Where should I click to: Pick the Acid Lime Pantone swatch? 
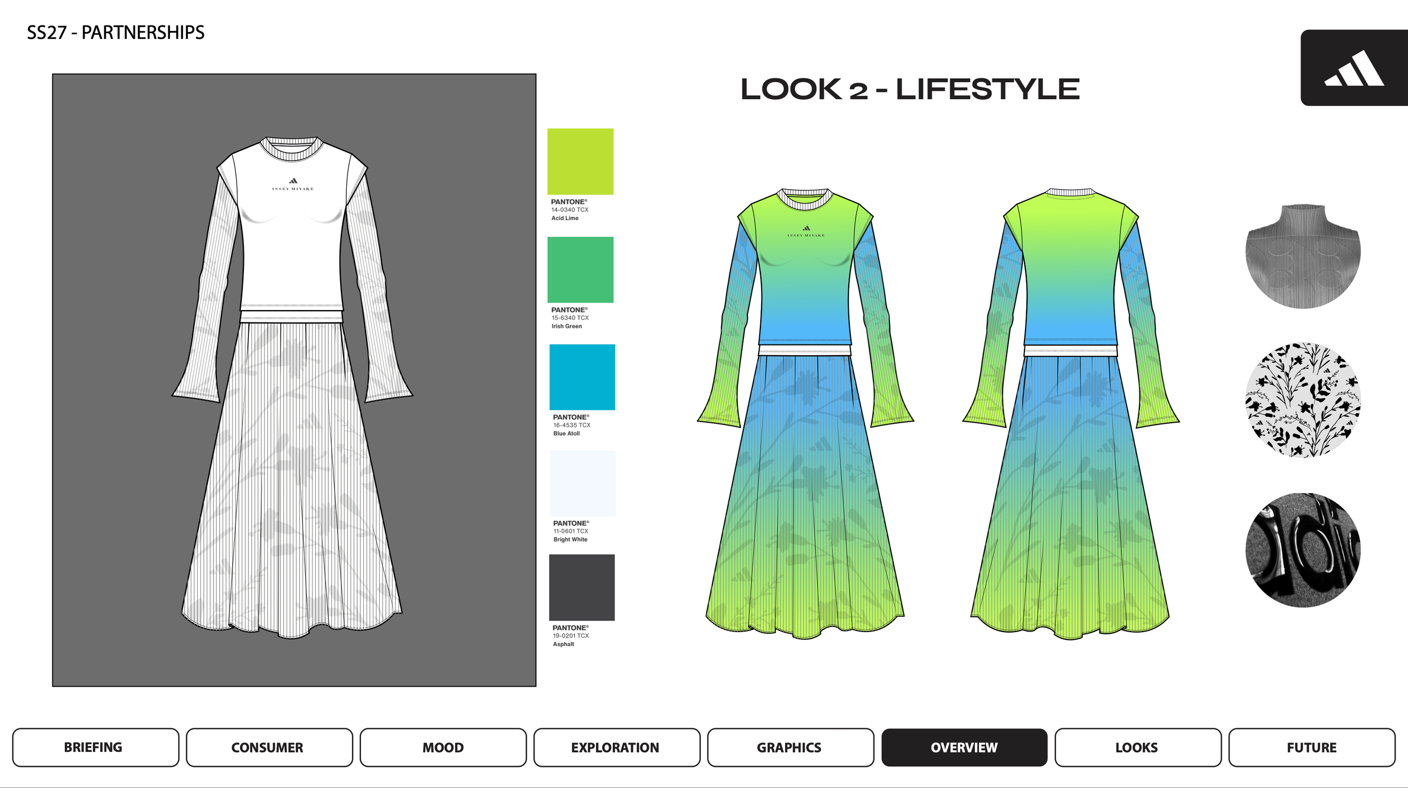click(x=580, y=162)
